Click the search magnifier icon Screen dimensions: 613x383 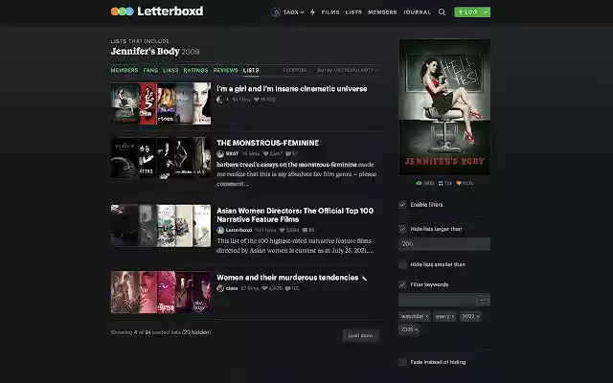(x=442, y=12)
